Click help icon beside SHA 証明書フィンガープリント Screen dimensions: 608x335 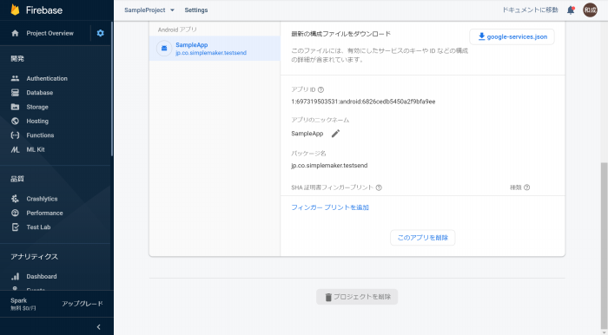point(379,187)
